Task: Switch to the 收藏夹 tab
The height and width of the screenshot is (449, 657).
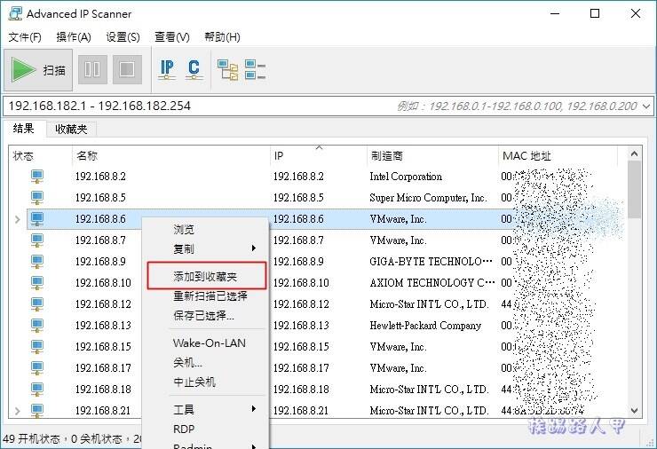Action: tap(71, 129)
